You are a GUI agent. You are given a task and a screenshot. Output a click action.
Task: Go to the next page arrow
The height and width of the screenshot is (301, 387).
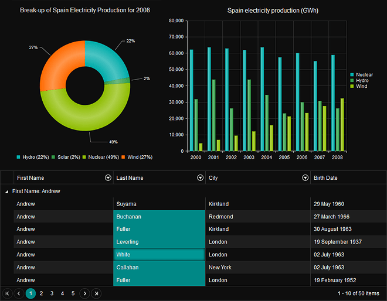coord(85,293)
